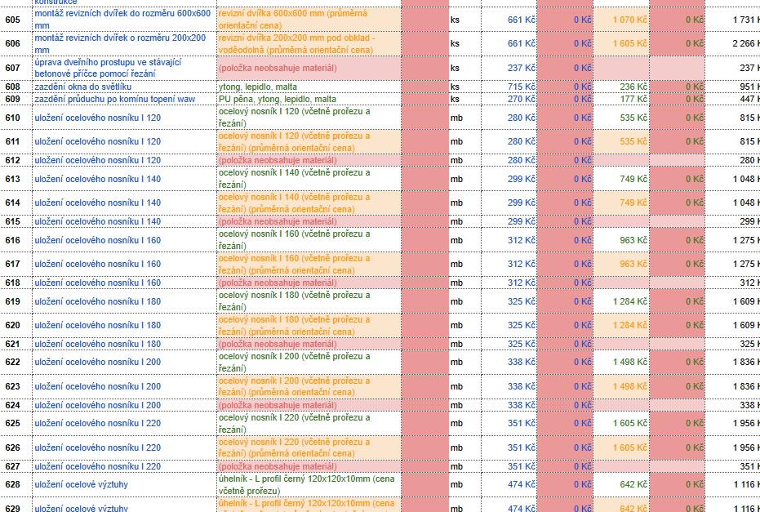
Task: Click 'revizní dvířka 200x200 mm' material cell
Action: pos(308,43)
